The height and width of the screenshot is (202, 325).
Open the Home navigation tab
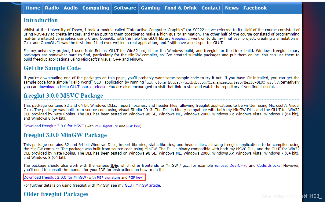pyautogui.click(x=33, y=8)
